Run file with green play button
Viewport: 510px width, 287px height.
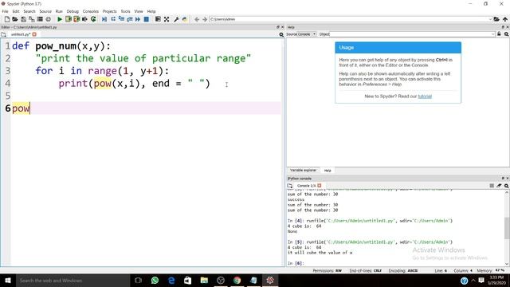[x=60, y=19]
